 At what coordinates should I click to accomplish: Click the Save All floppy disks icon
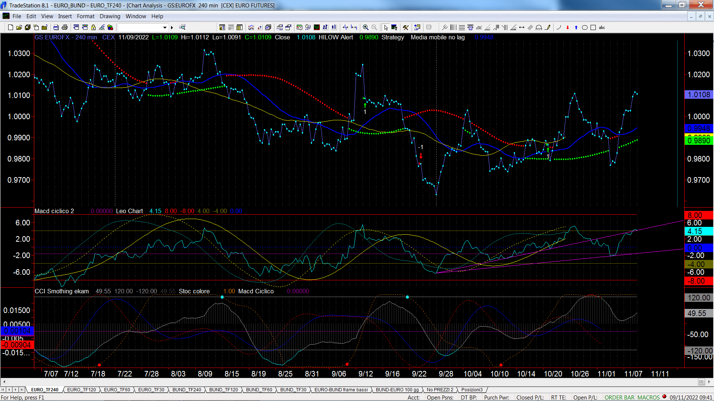point(28,27)
